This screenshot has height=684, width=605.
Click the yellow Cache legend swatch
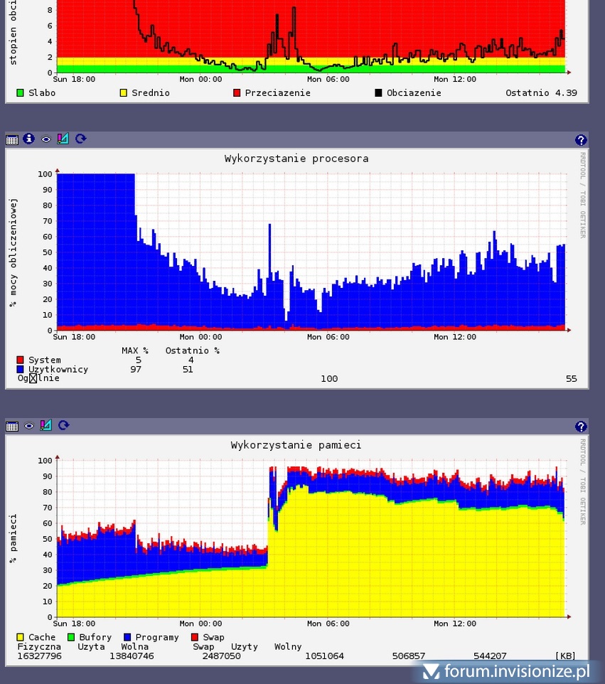pos(20,638)
